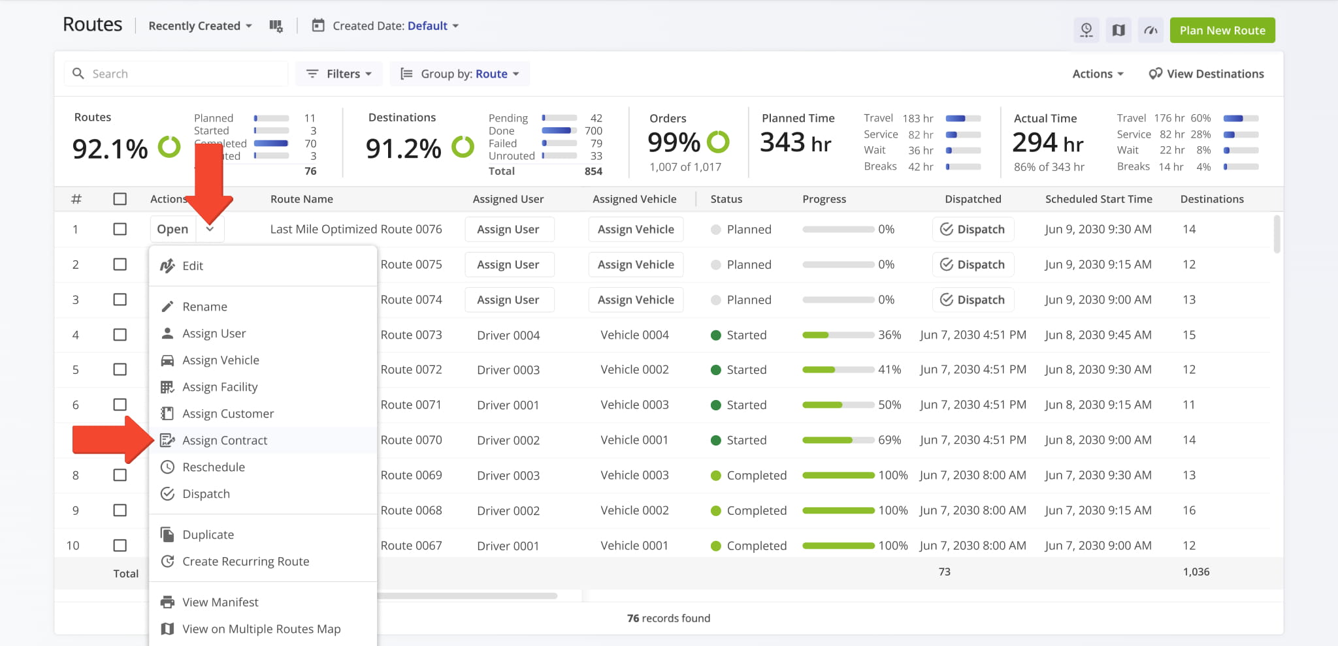
Task: Click the View Destinations pin icon
Action: pos(1155,74)
